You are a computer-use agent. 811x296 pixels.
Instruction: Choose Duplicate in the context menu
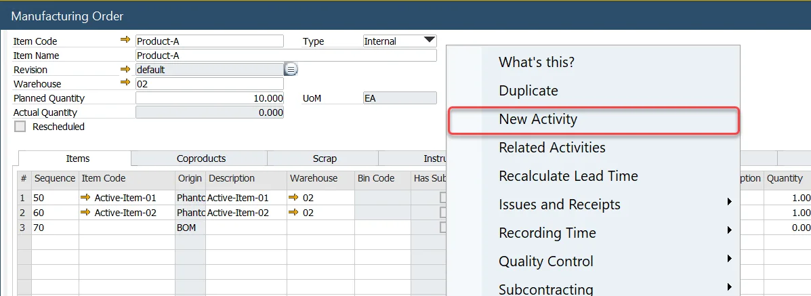[528, 91]
